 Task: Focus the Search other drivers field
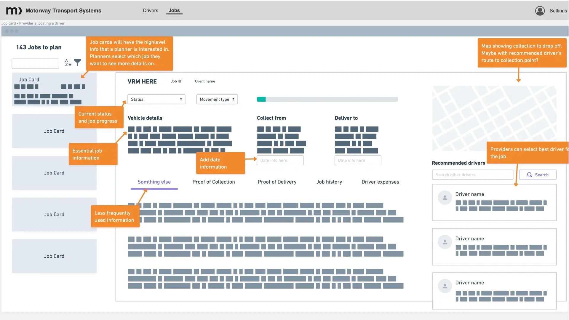(473, 175)
